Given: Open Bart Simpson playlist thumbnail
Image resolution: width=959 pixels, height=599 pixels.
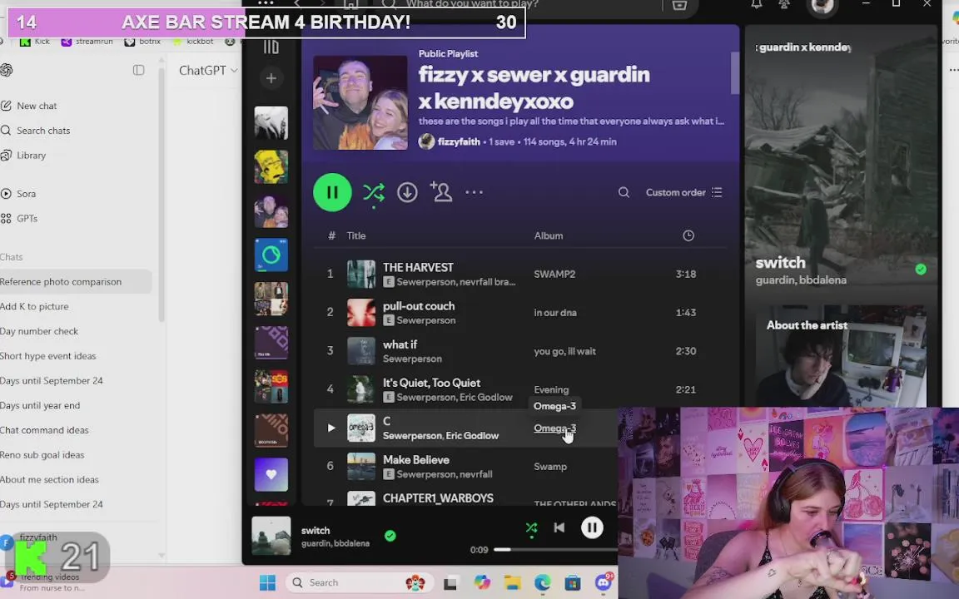Looking at the screenshot, I should click(x=271, y=167).
